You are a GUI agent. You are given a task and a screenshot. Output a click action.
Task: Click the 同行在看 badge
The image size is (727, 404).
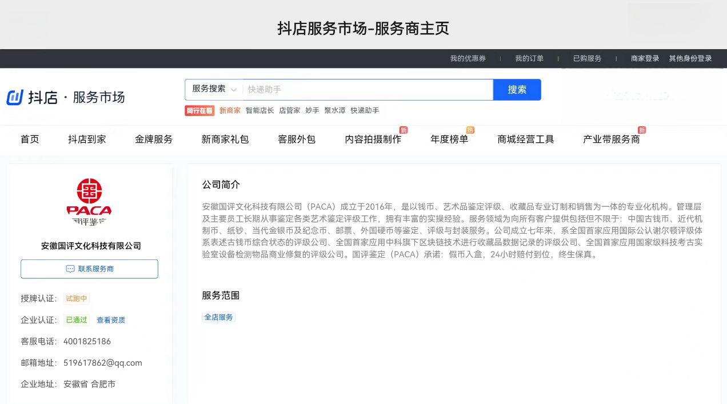tap(199, 110)
